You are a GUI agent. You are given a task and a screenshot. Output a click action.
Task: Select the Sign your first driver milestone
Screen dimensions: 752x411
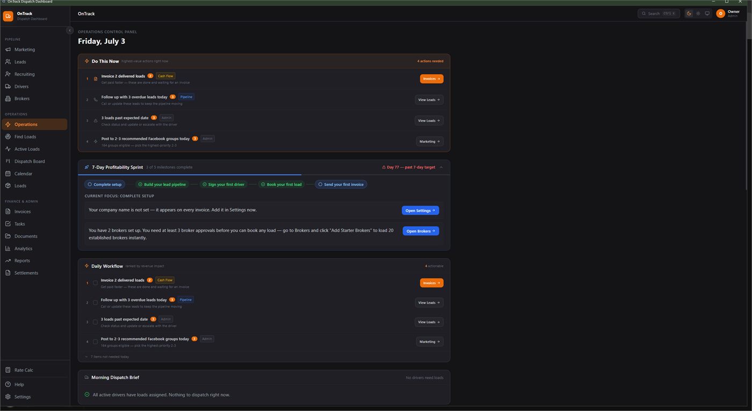(223, 185)
